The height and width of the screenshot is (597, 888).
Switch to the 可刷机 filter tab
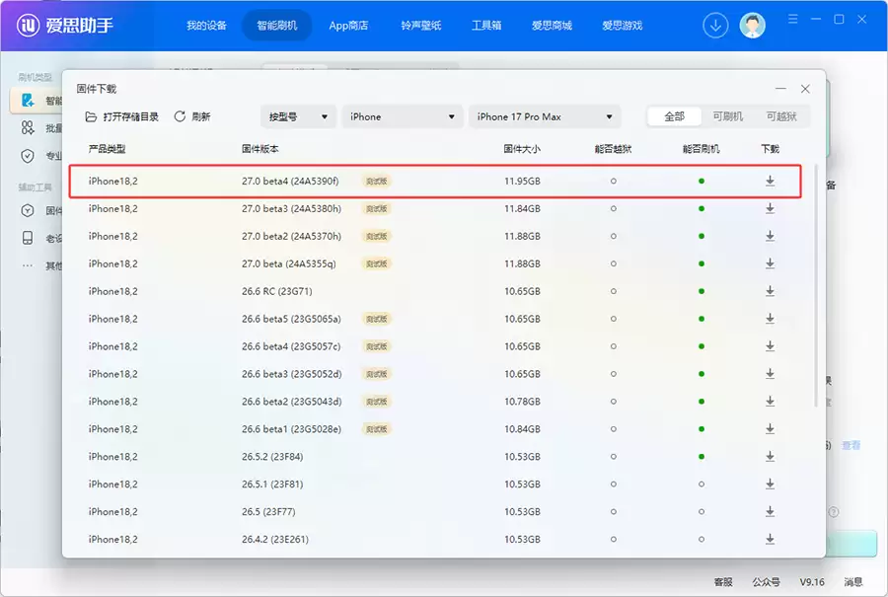[728, 116]
